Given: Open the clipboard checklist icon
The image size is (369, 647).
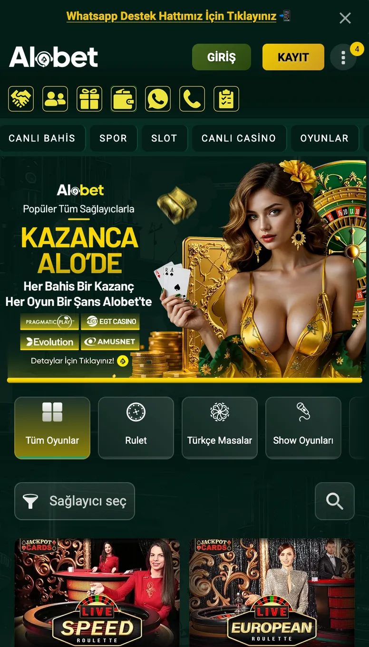Looking at the screenshot, I should pyautogui.click(x=226, y=99).
